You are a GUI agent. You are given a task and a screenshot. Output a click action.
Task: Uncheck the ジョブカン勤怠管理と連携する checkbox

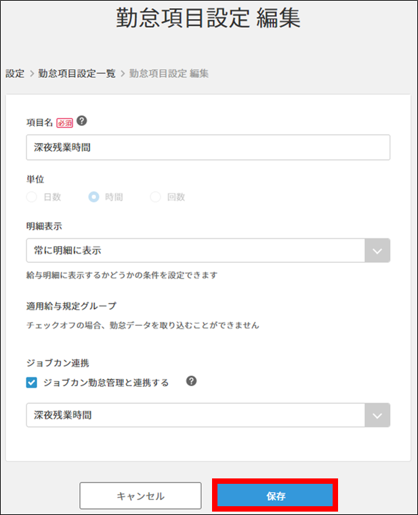click(32, 383)
